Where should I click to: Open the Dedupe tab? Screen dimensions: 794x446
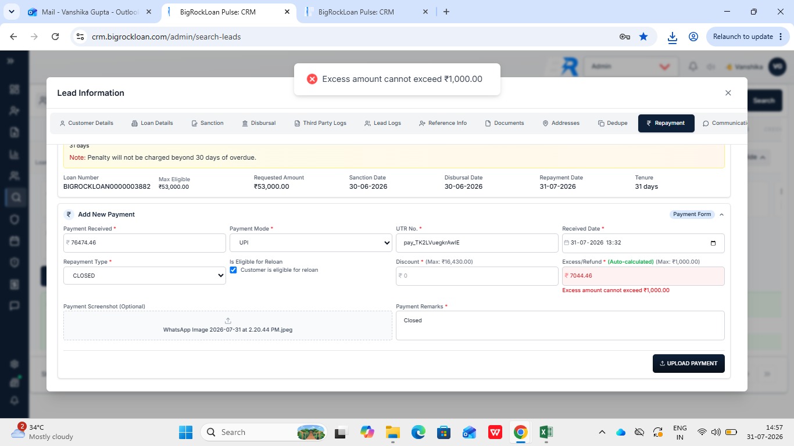click(x=613, y=123)
